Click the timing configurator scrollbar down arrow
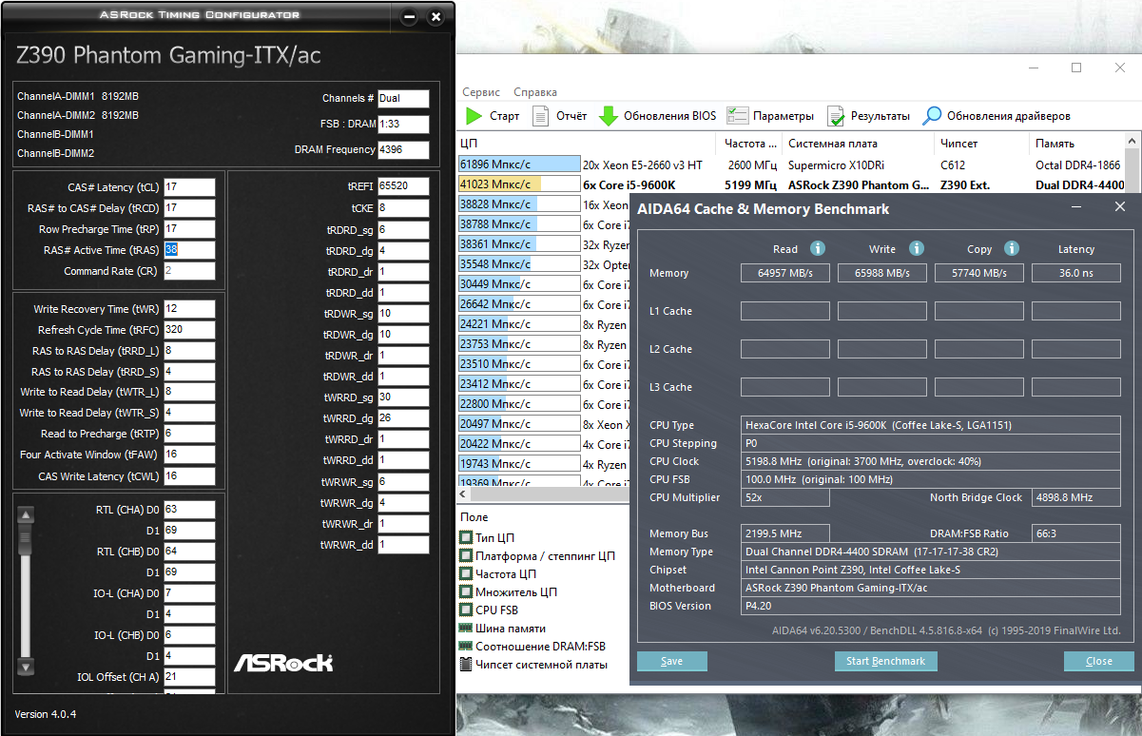 coord(26,667)
